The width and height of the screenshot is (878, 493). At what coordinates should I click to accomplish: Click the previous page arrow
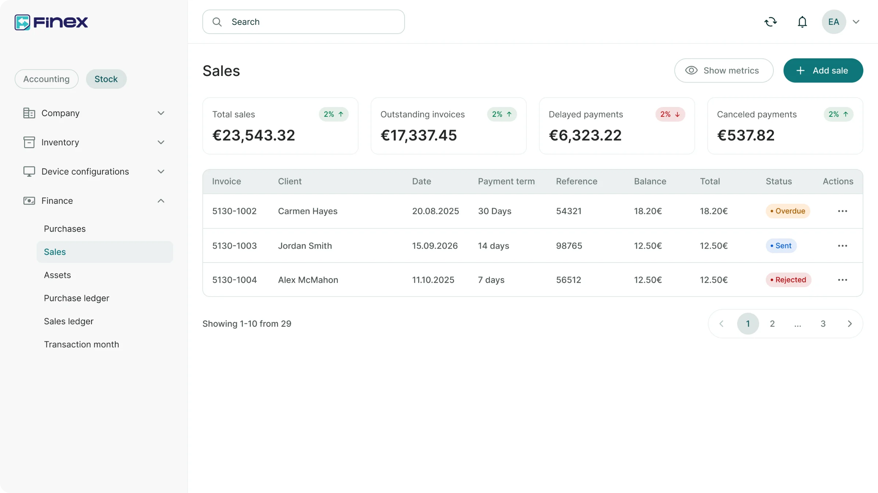click(x=721, y=324)
